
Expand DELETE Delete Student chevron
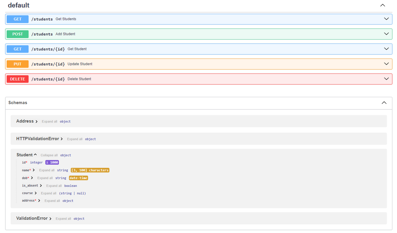click(386, 79)
